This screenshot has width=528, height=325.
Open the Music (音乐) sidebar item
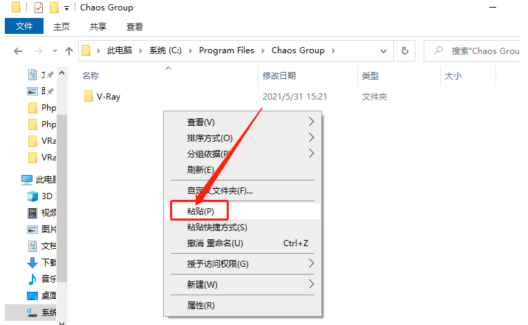(x=41, y=279)
